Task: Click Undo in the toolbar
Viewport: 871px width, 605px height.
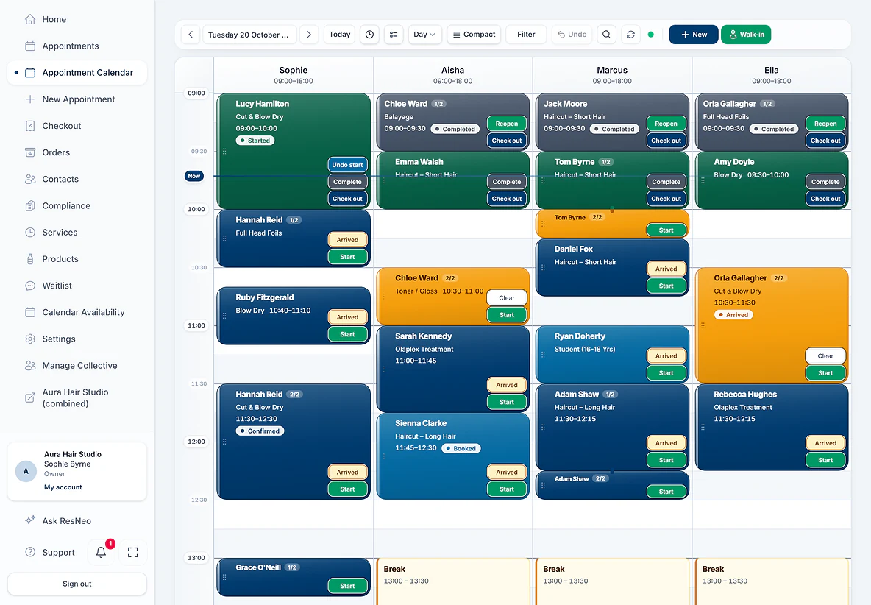Action: point(572,35)
